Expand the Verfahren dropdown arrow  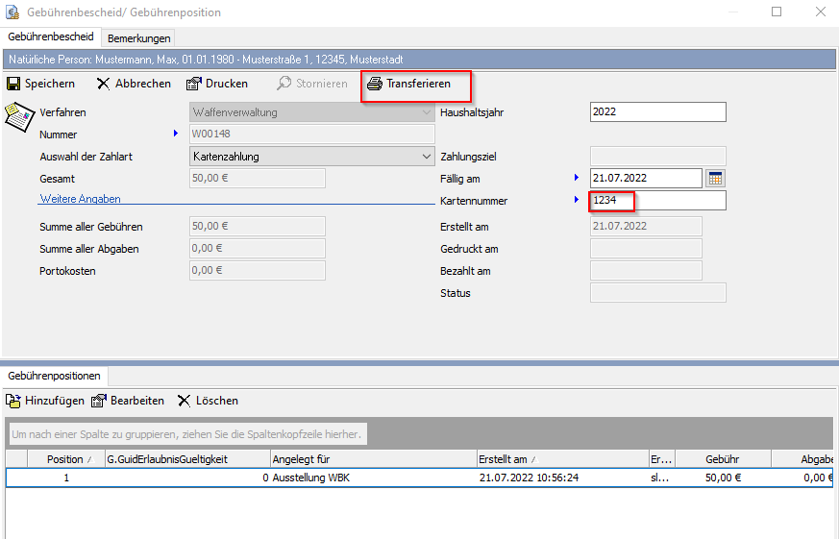tap(427, 112)
